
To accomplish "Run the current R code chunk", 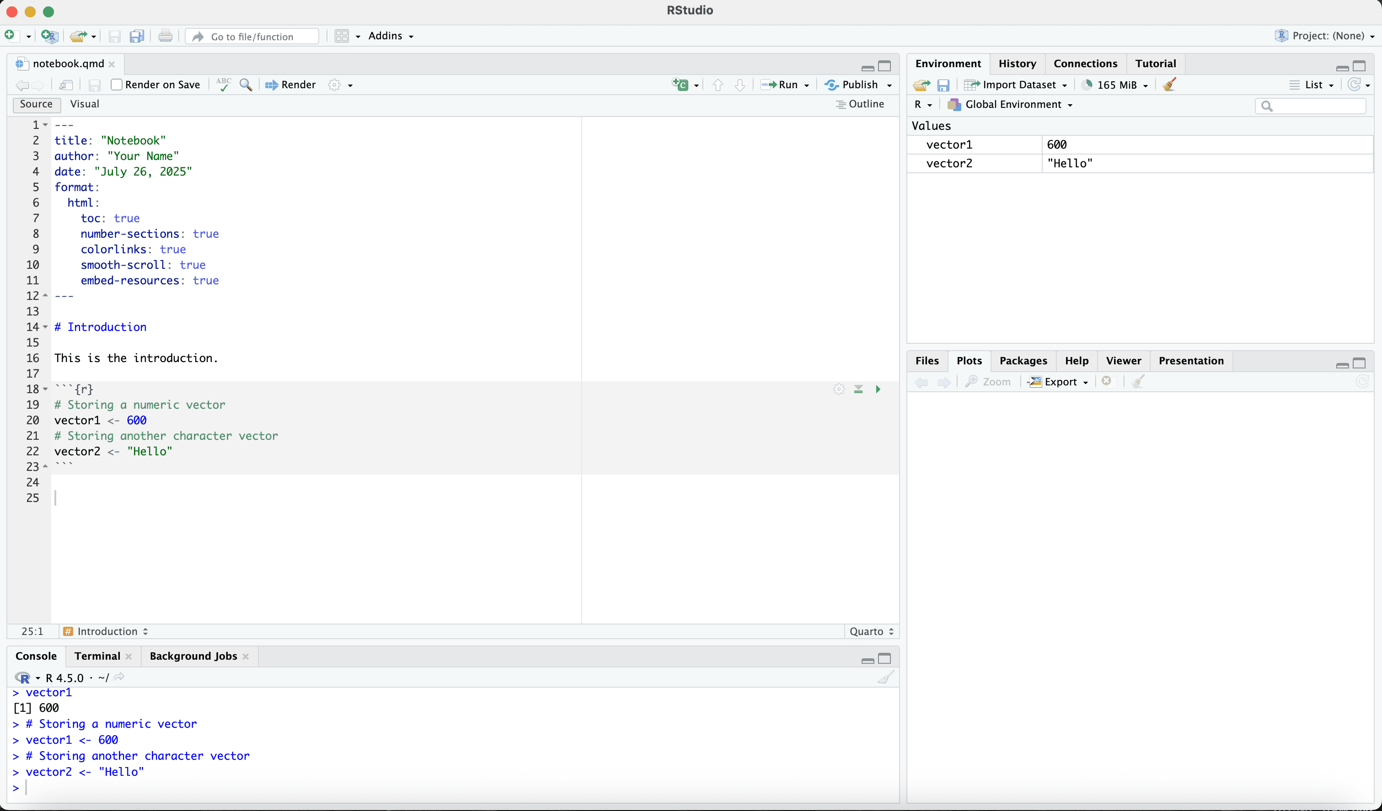I will coord(878,389).
